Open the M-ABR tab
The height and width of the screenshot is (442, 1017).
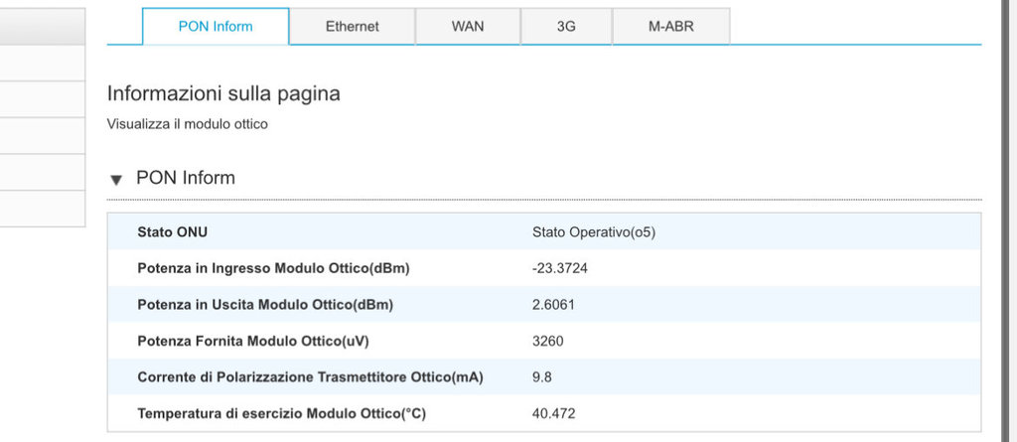[x=671, y=27]
